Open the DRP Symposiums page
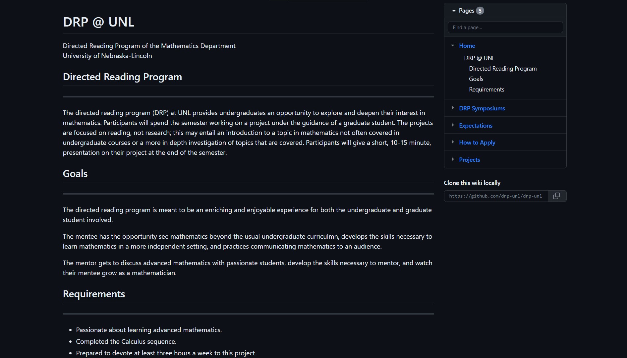The image size is (627, 358). click(482, 108)
